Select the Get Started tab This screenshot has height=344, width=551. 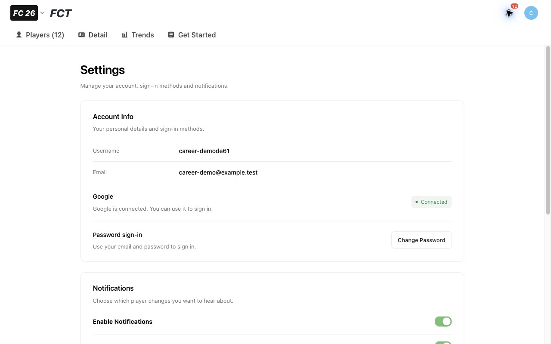point(192,35)
